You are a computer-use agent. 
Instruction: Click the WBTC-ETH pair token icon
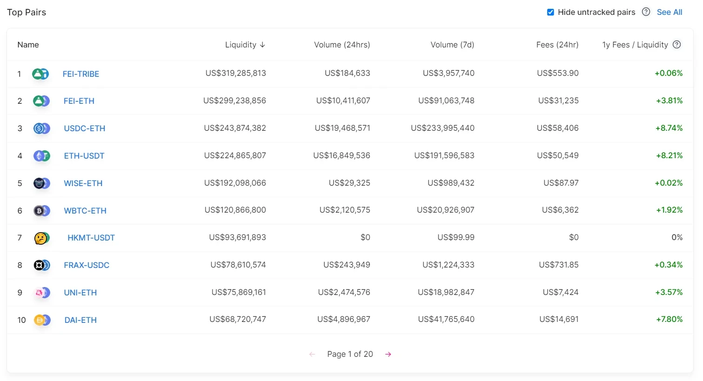[x=42, y=211]
